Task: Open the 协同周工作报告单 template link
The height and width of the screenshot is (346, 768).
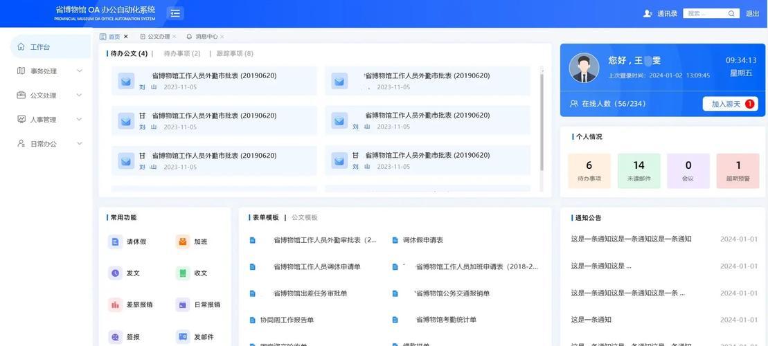Action: [x=287, y=320]
